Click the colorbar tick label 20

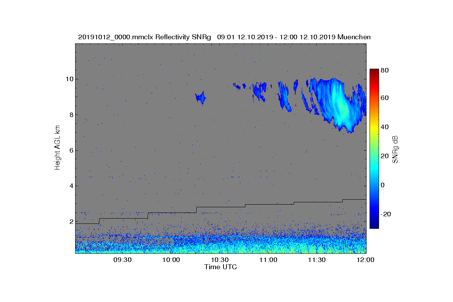(x=385, y=156)
